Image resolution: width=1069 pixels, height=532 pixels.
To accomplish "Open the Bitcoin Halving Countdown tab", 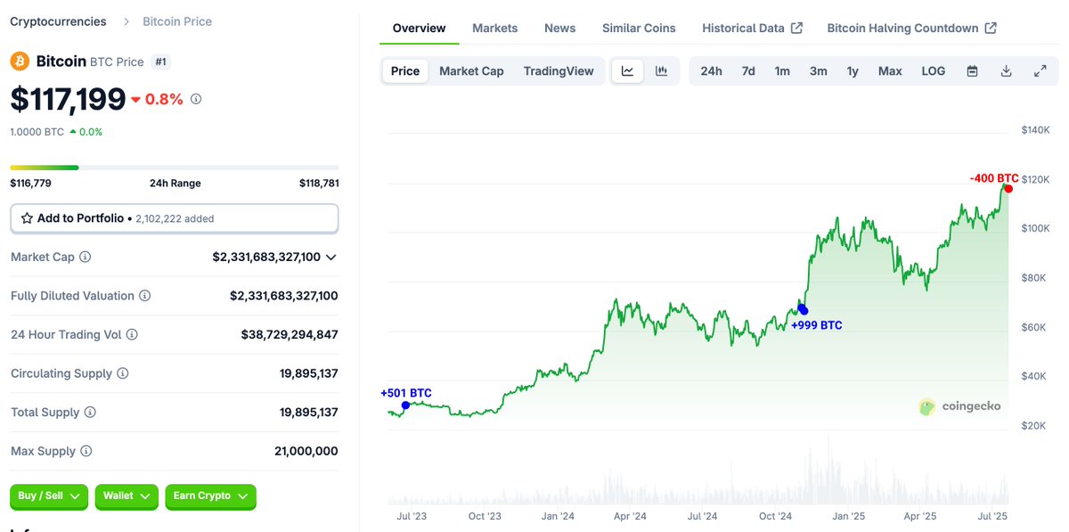I will (x=911, y=29).
